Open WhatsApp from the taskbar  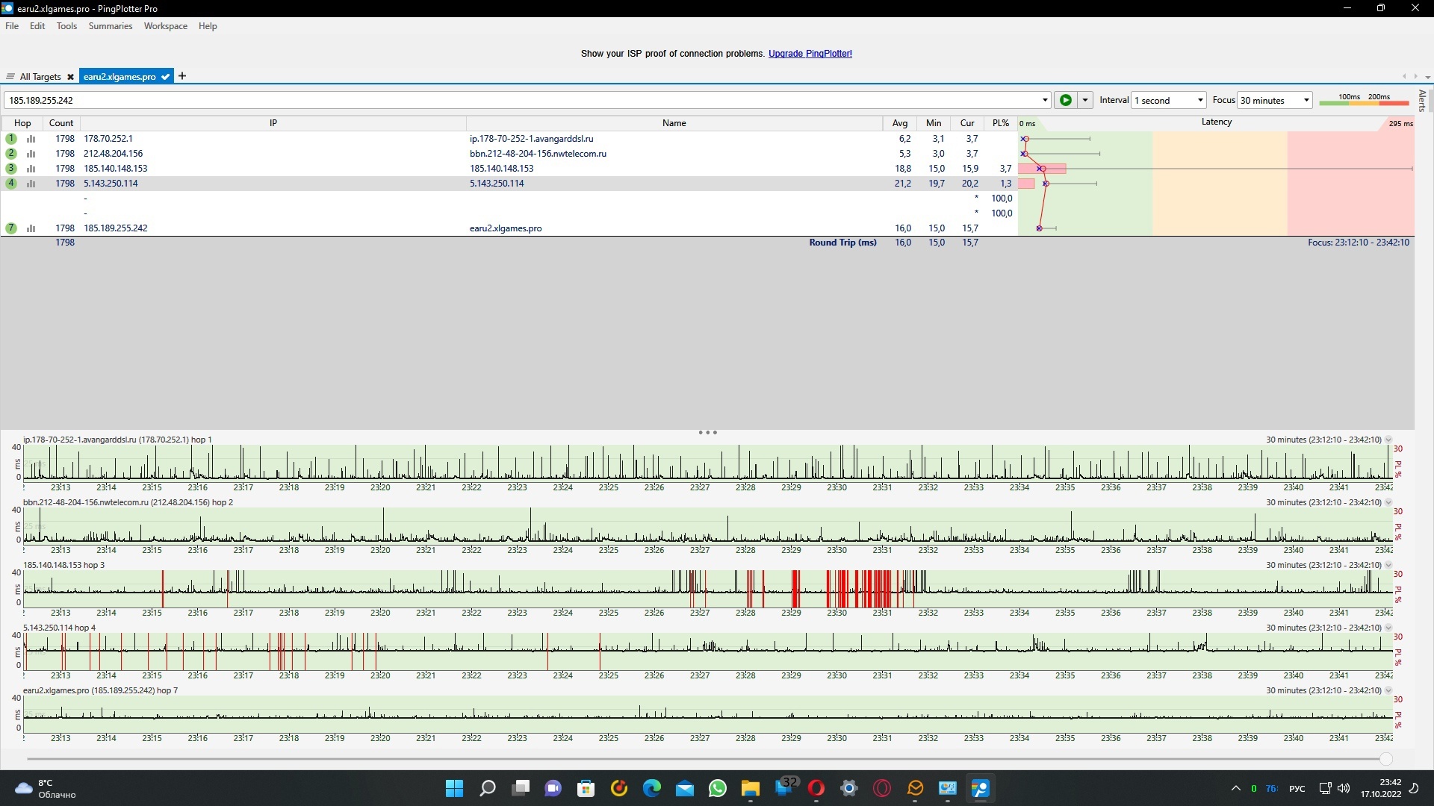717,788
